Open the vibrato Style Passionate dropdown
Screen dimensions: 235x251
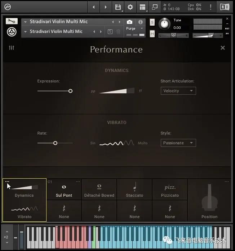pyautogui.click(x=178, y=143)
